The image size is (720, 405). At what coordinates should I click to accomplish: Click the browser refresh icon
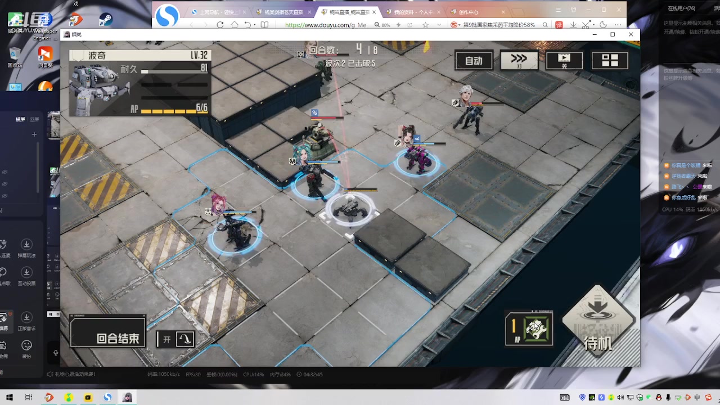pyautogui.click(x=220, y=25)
